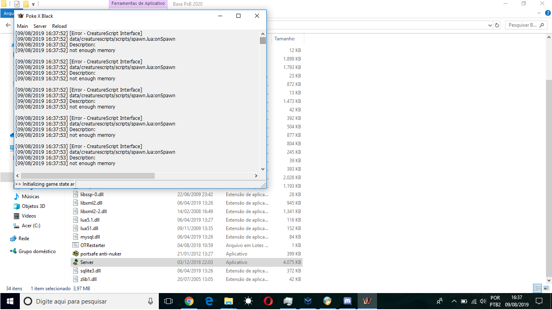Open the Action Center notifications icon
Image resolution: width=552 pixels, height=310 pixels.
click(x=539, y=301)
